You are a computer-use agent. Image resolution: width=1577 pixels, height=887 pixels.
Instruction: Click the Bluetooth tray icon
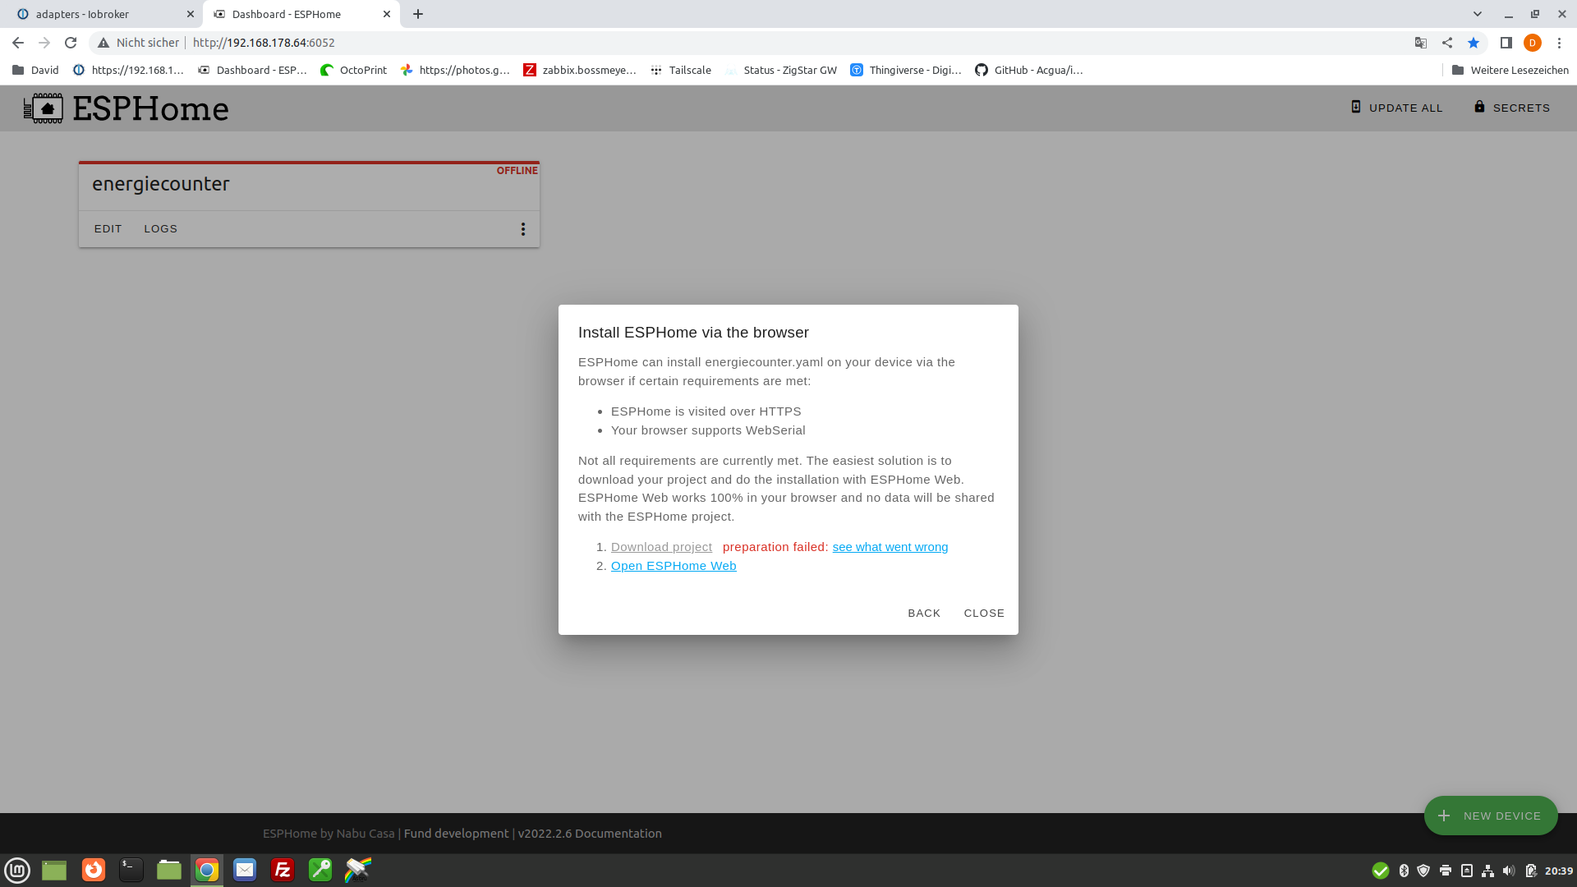pos(1404,871)
